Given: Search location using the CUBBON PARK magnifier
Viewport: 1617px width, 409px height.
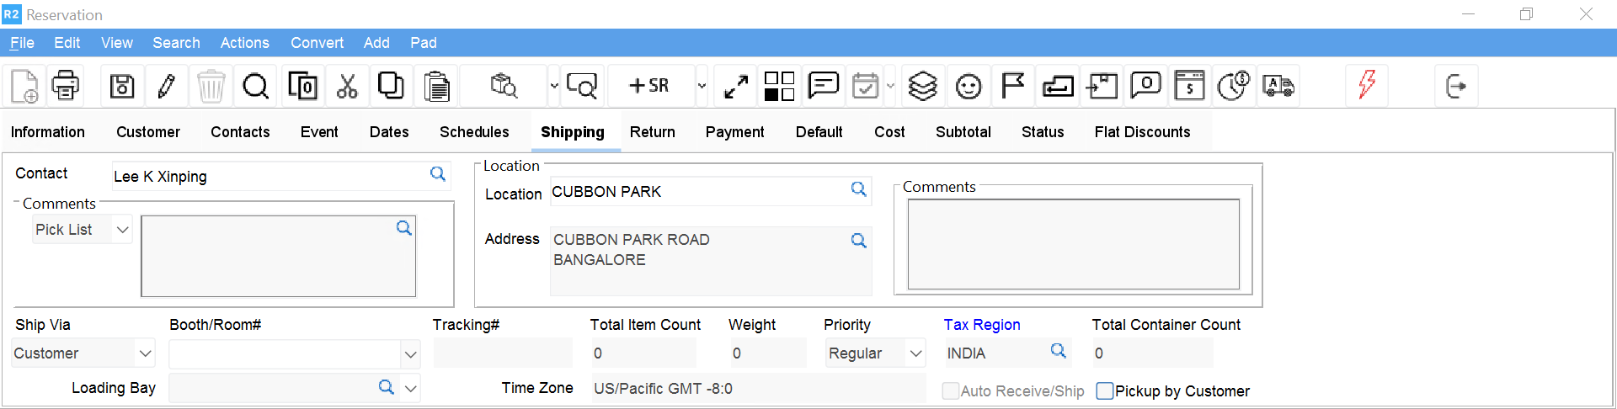Looking at the screenshot, I should point(858,189).
